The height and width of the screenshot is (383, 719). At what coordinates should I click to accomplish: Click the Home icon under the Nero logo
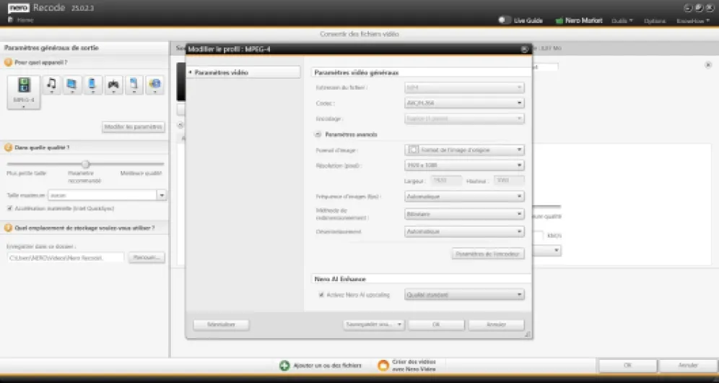pos(11,20)
